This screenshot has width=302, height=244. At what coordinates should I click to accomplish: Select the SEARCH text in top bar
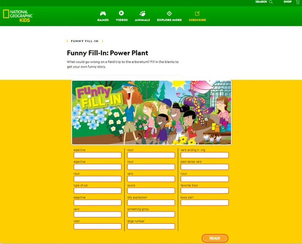[x=261, y=2]
